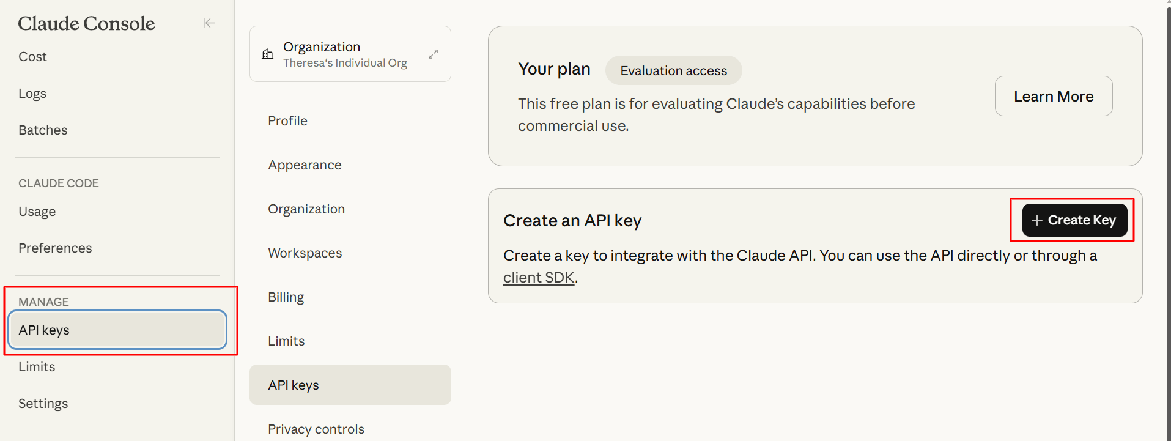The width and height of the screenshot is (1171, 441).
Task: Click the organization building icon
Action: click(268, 54)
